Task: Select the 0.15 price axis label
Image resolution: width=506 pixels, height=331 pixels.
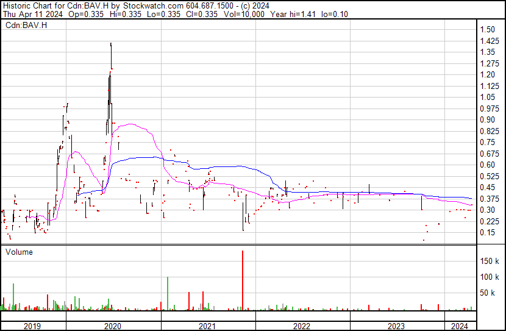Action: 486,232
